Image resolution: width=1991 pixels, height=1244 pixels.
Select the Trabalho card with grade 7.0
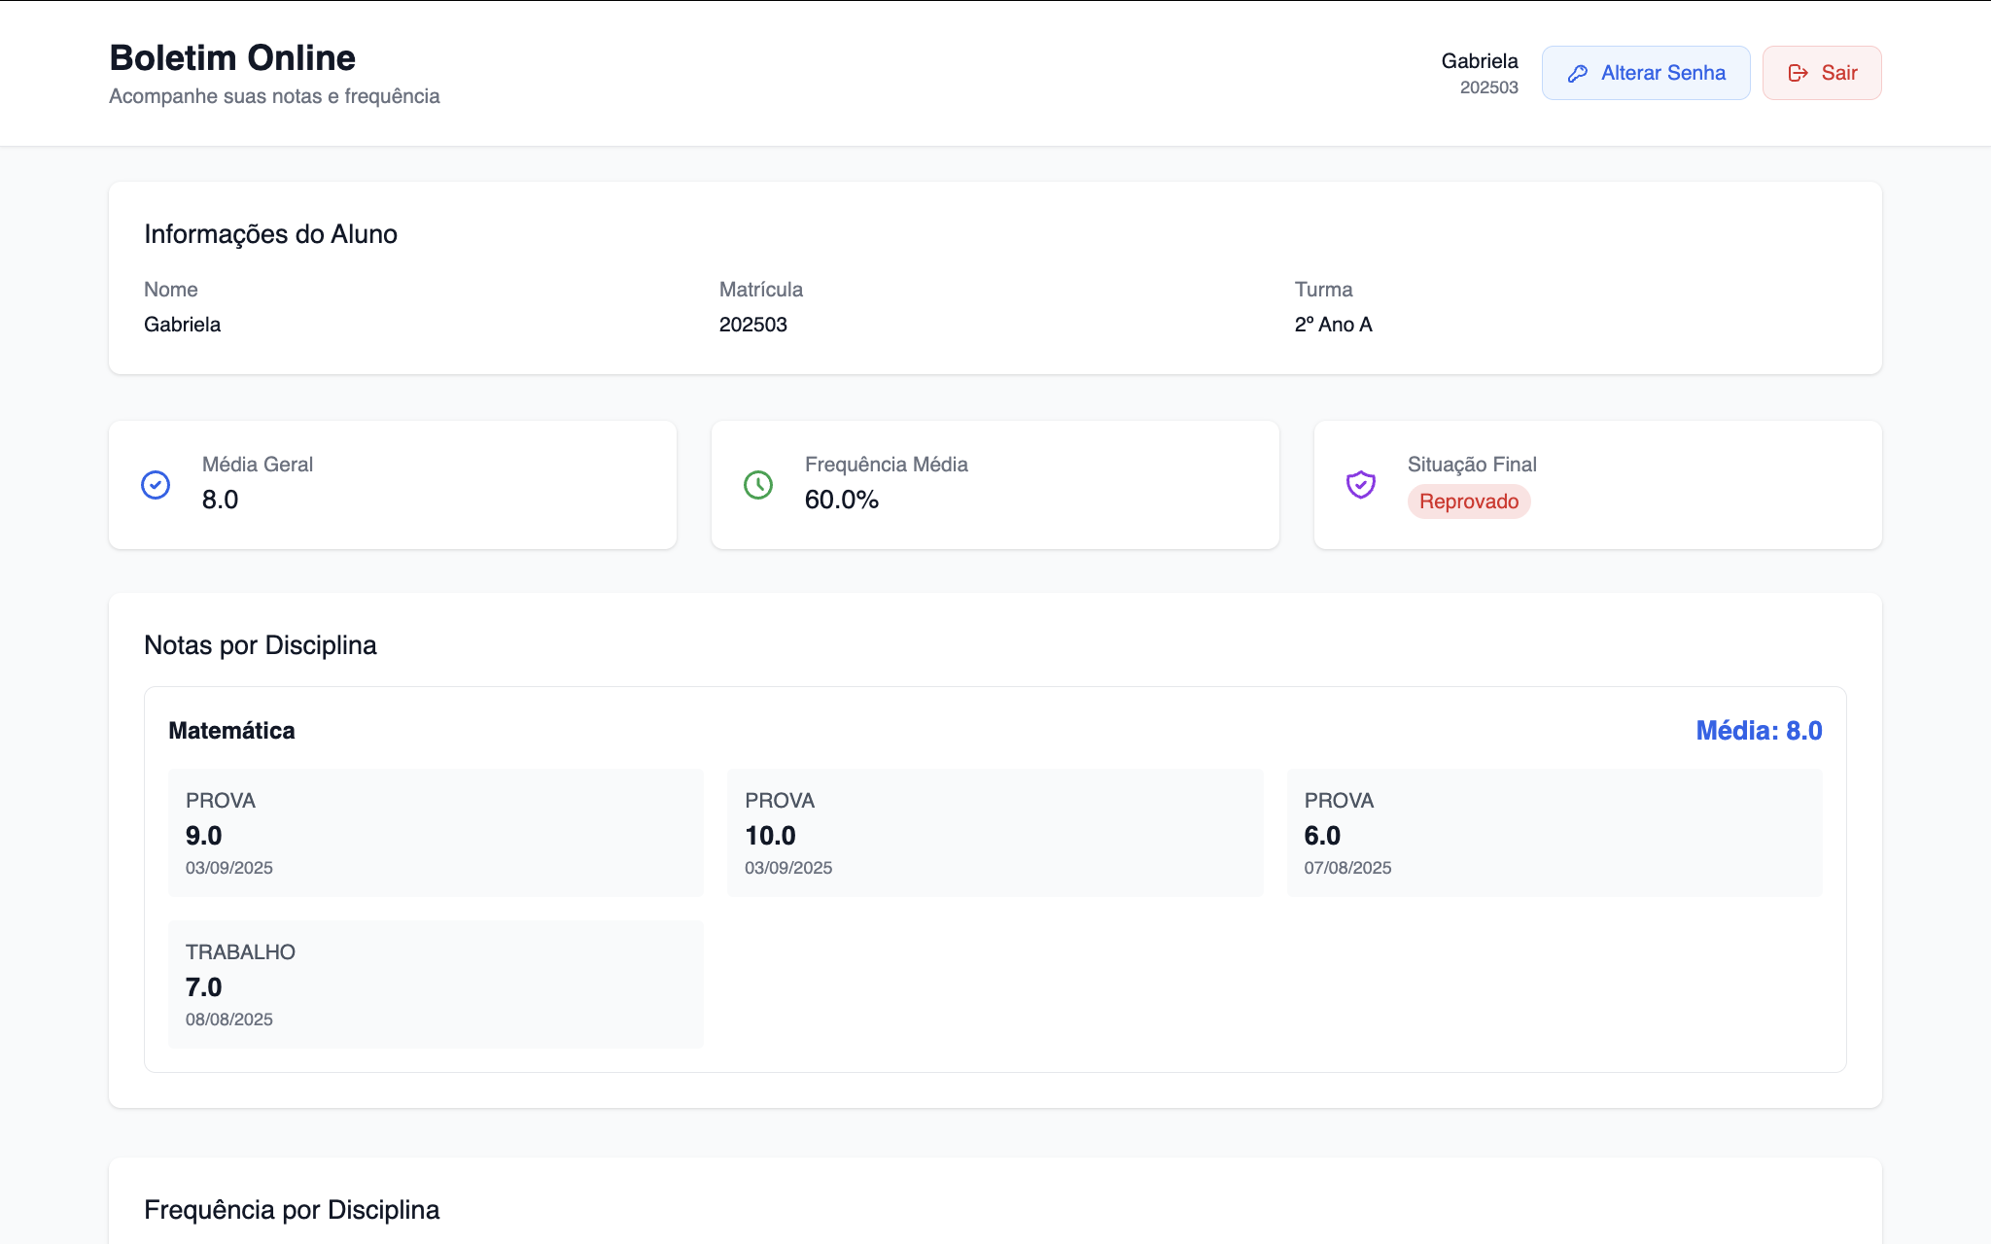pyautogui.click(x=436, y=984)
